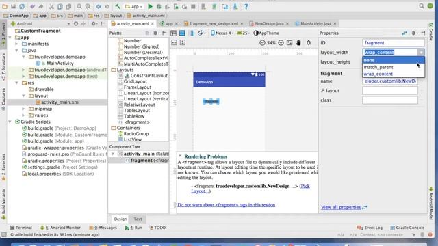
Task: Click the Save All icon
Action: tap(13, 6)
